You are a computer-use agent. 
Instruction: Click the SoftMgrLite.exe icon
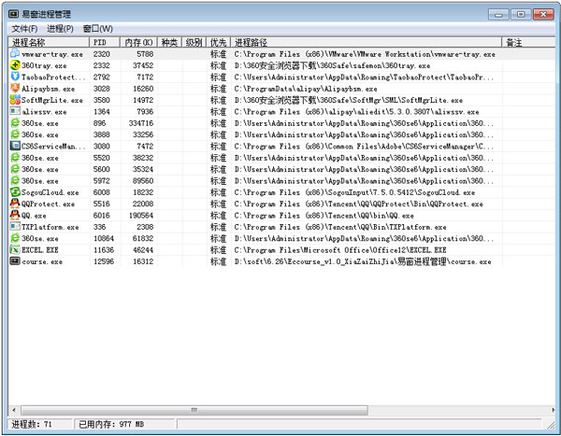(15, 100)
